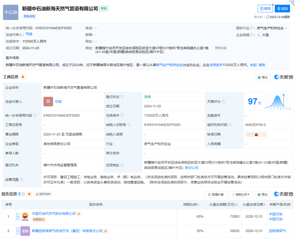
Task: Click help icon next to 经营范围
Action: [22, 179]
